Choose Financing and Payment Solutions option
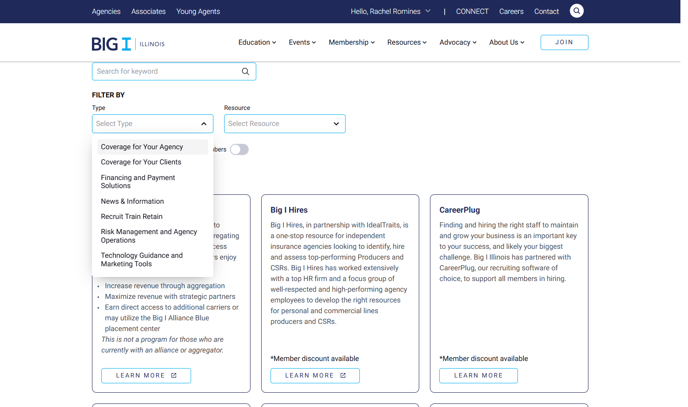Viewport: 688px width, 407px height. [x=153, y=182]
